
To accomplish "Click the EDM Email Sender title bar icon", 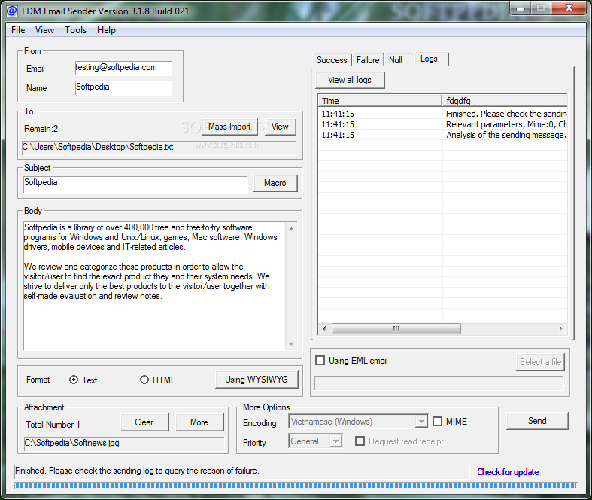I will tap(12, 11).
